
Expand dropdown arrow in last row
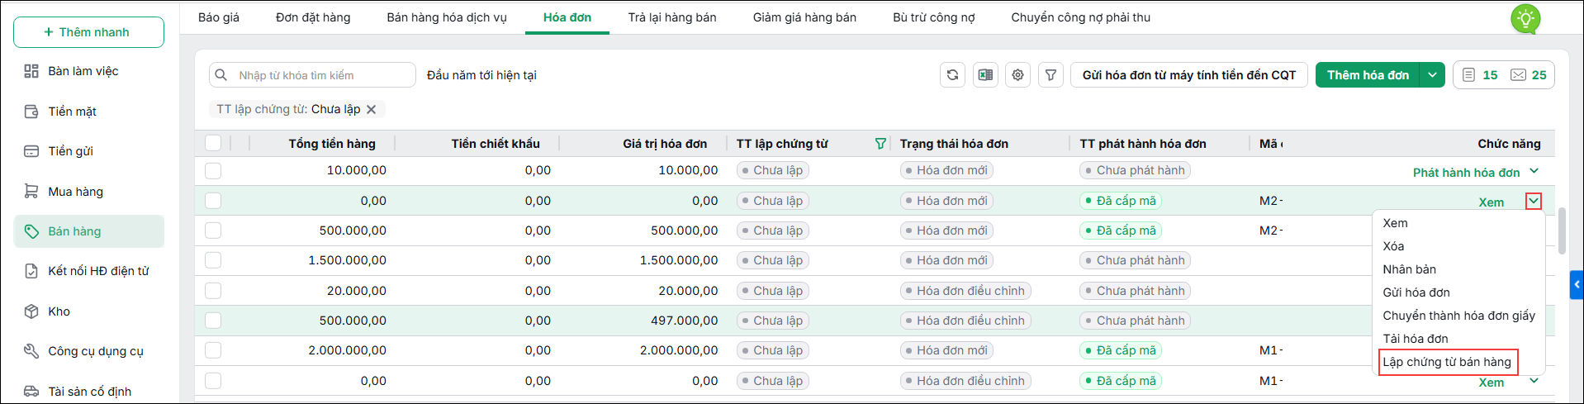[x=1534, y=381]
